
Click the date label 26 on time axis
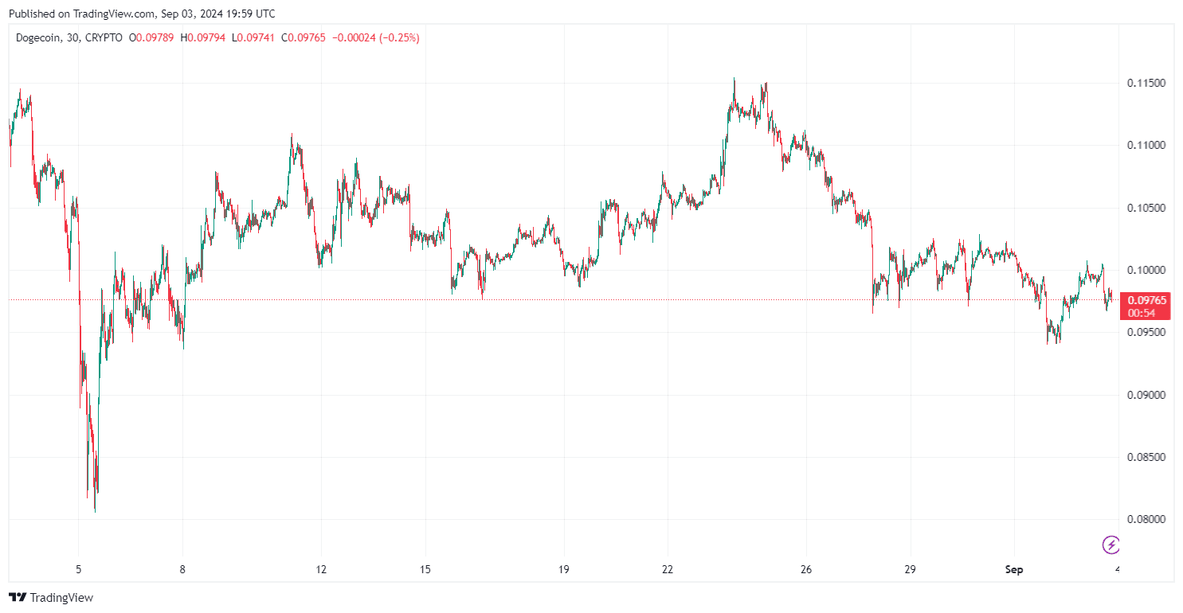pyautogui.click(x=806, y=569)
